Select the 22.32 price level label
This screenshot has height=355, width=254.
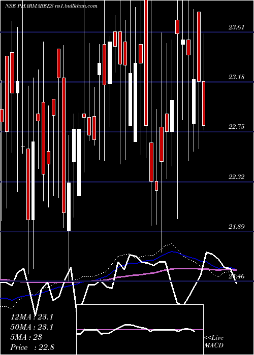(x=236, y=176)
